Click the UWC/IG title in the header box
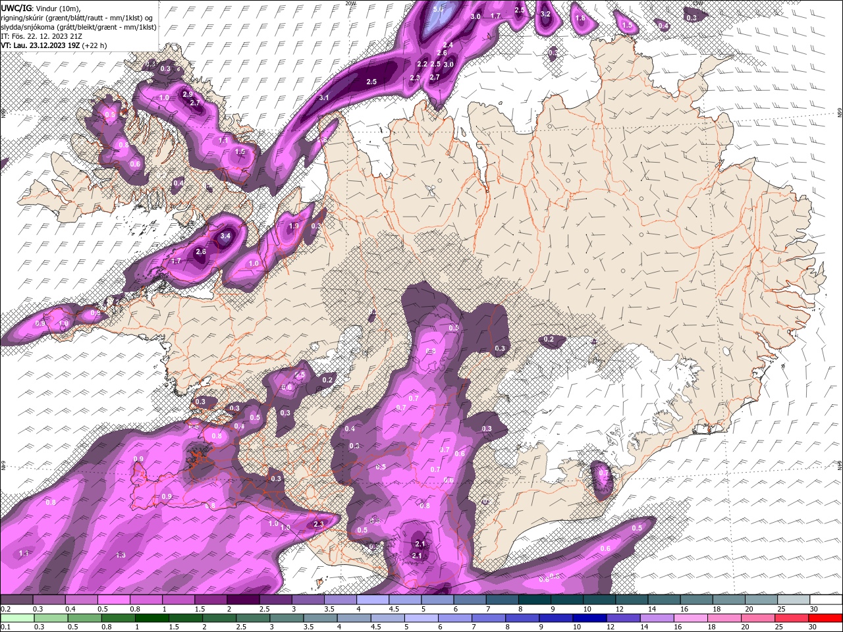This screenshot has width=843, height=632. [x=16, y=7]
